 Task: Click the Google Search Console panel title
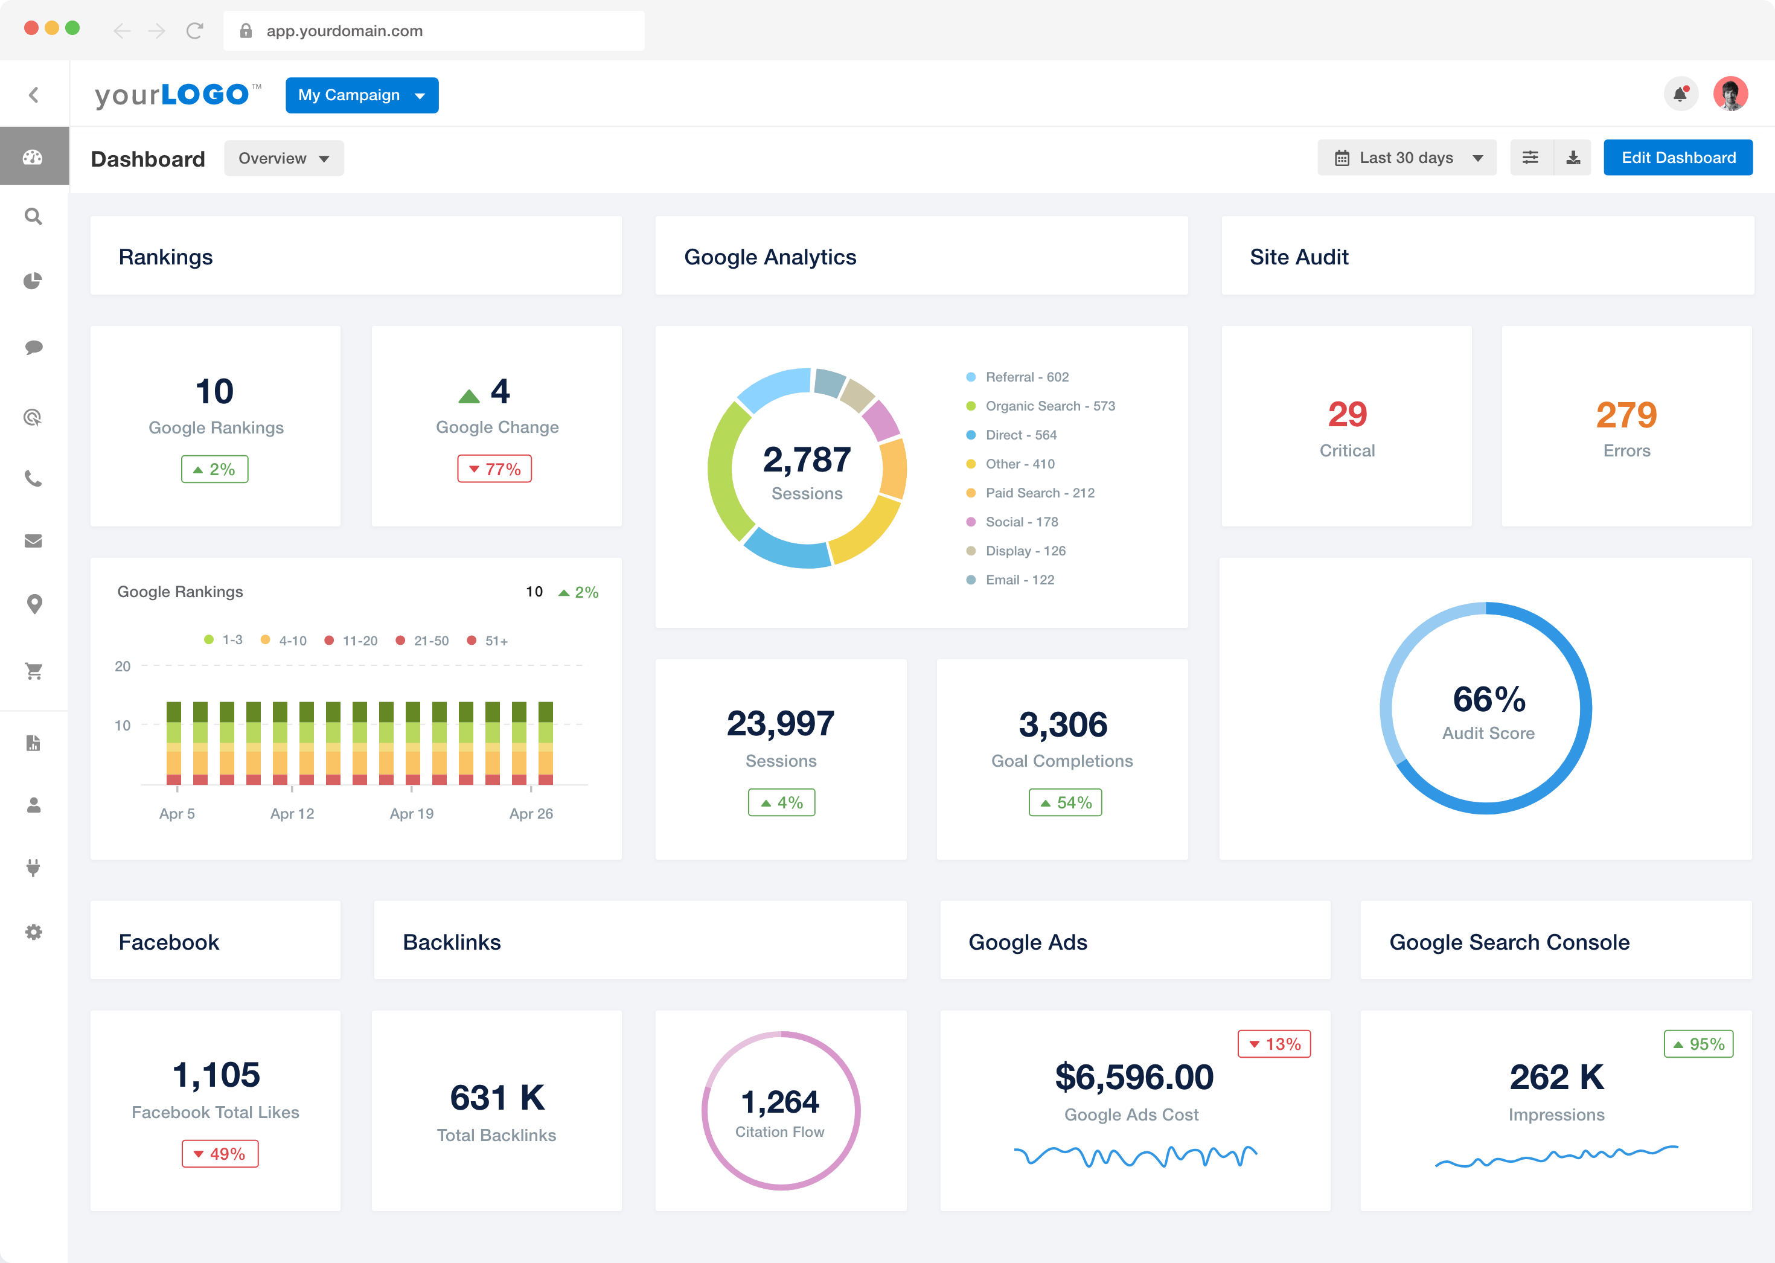[x=1509, y=941]
